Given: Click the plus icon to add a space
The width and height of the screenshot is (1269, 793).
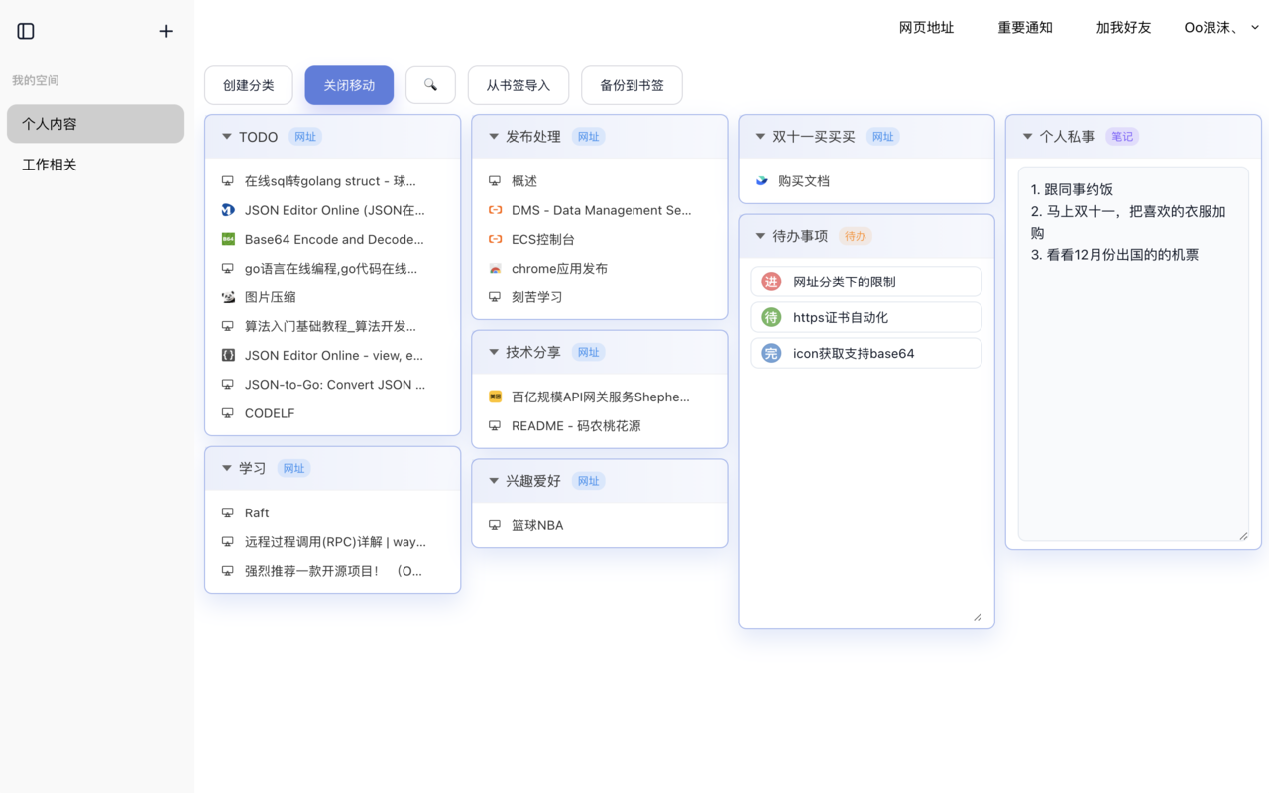Looking at the screenshot, I should coord(166,31).
